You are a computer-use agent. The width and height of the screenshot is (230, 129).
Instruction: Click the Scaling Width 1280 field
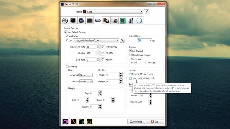(x=143, y=96)
